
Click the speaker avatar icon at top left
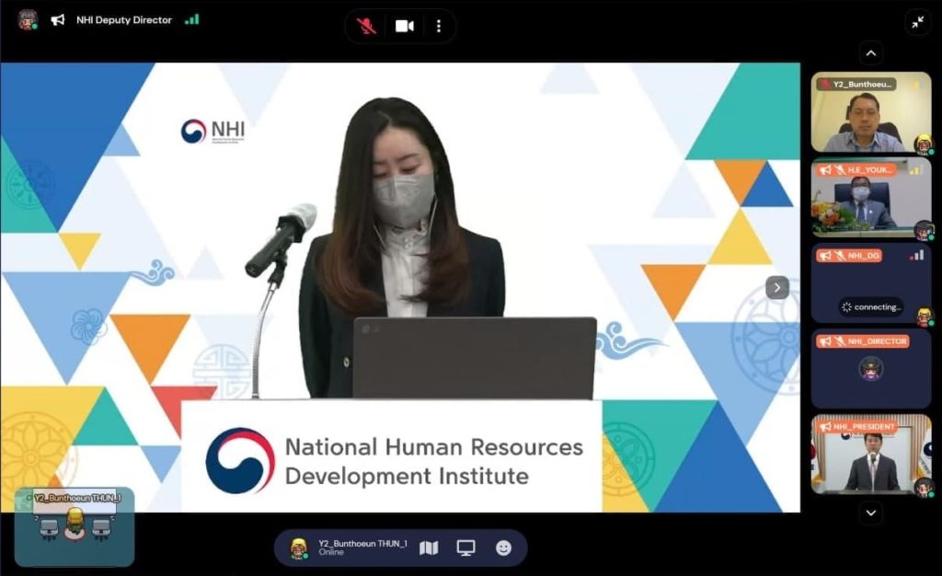tap(27, 20)
